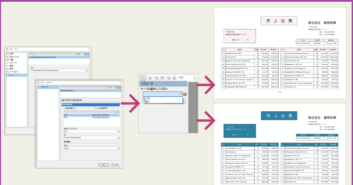
Task: Click OK button in parameter dialog
Action: pos(103,164)
